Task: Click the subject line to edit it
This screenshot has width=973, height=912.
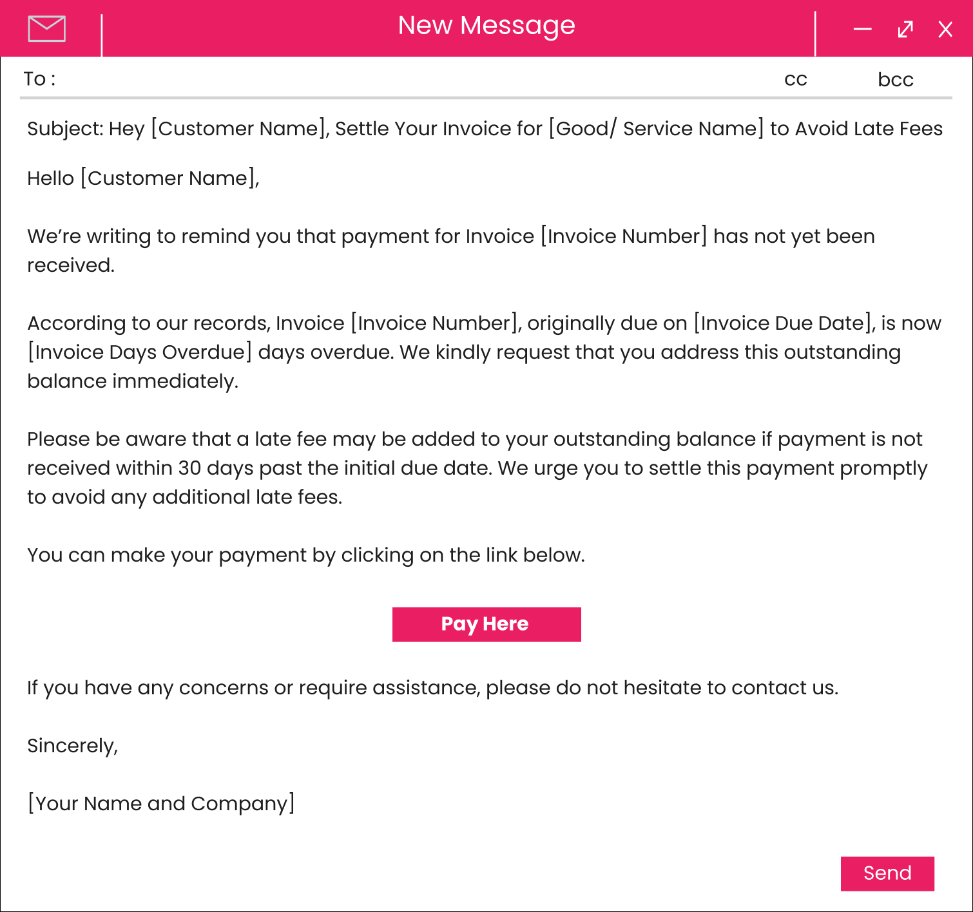Action: (x=483, y=128)
